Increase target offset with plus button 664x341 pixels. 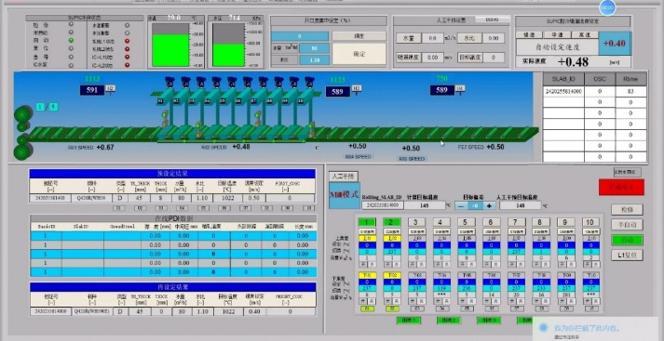(489, 205)
